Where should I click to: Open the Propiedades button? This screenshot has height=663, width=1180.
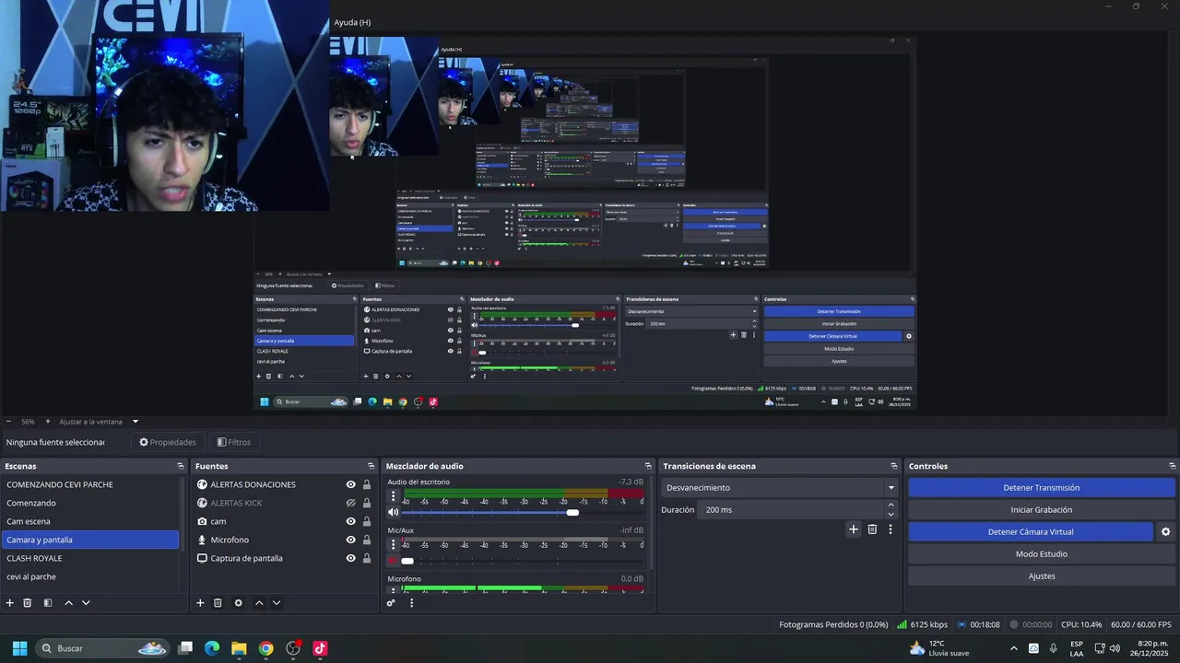(168, 442)
